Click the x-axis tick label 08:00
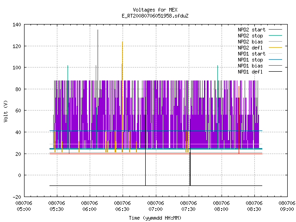Screen dimensions: 296x222 click(221, 209)
